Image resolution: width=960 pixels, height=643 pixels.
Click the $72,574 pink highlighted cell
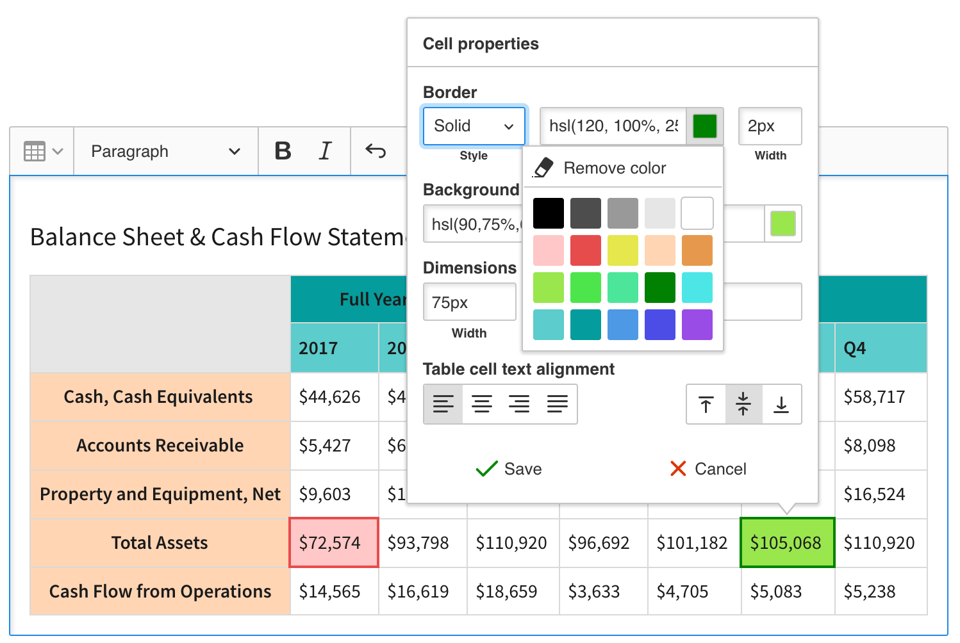(334, 542)
